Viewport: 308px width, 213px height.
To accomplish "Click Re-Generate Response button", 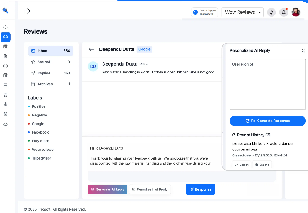I will [268, 121].
